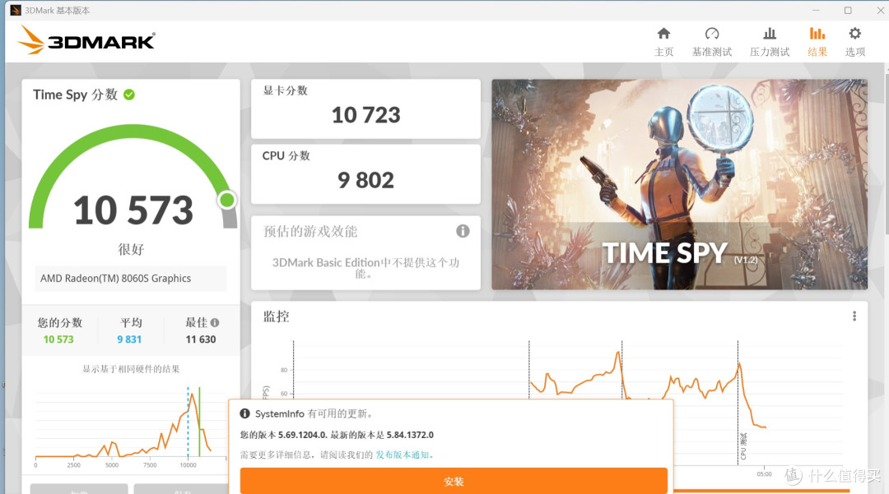
Task: Click the main score 10 573
Action: tap(133, 210)
